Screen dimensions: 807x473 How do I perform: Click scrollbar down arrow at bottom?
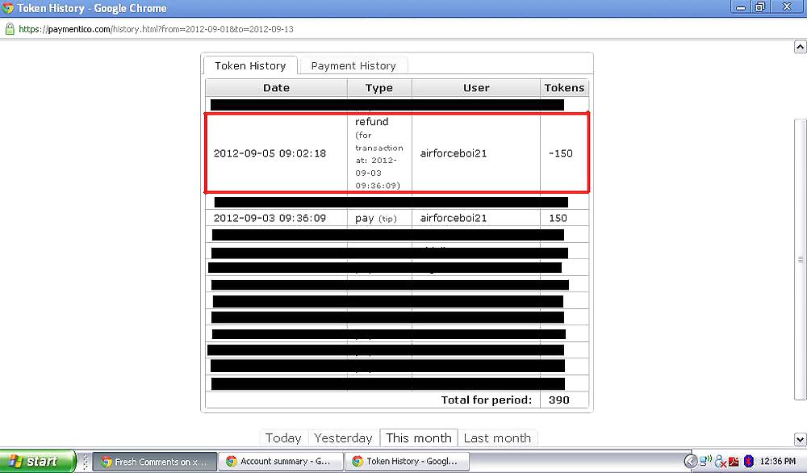tap(800, 439)
